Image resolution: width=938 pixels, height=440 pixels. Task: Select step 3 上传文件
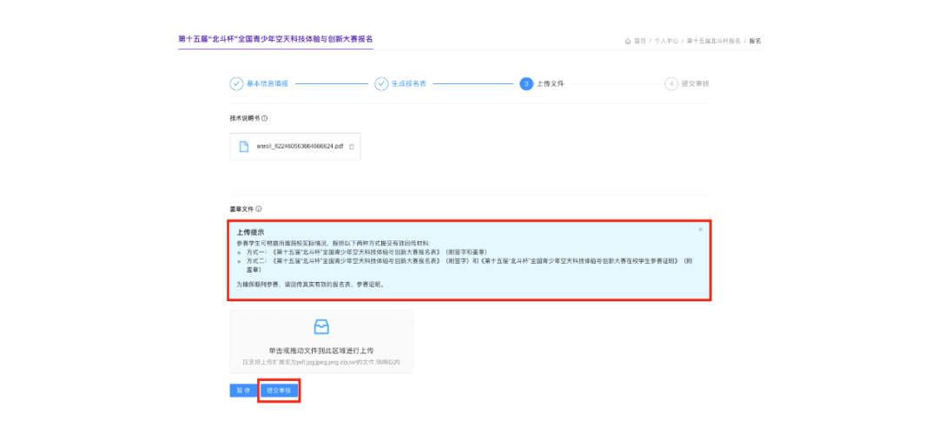tap(542, 83)
